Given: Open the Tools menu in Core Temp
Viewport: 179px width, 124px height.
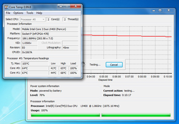Looking at the screenshot, I should point(30,13).
